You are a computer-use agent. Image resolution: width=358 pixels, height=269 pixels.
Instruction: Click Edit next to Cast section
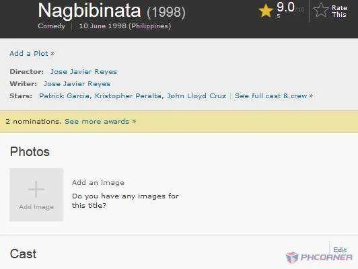(340, 250)
